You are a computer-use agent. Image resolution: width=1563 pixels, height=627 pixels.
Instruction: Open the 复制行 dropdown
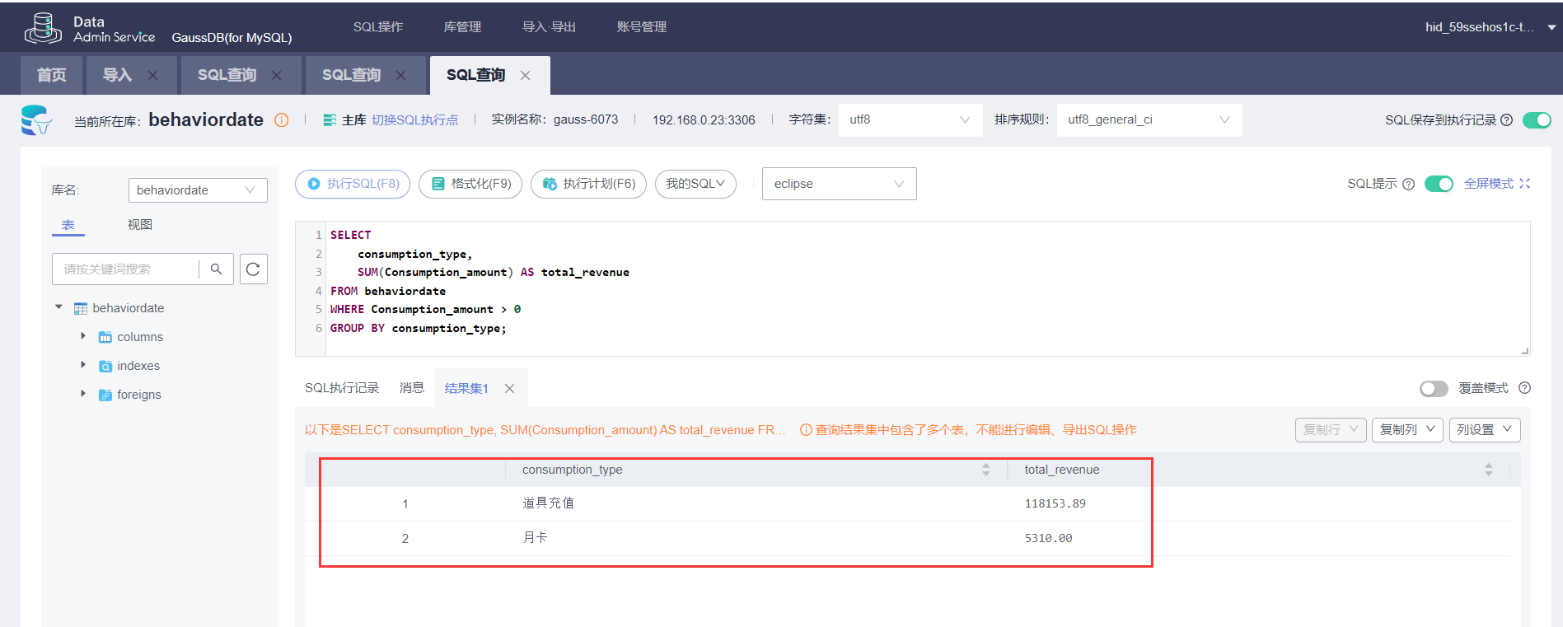pyautogui.click(x=1331, y=430)
